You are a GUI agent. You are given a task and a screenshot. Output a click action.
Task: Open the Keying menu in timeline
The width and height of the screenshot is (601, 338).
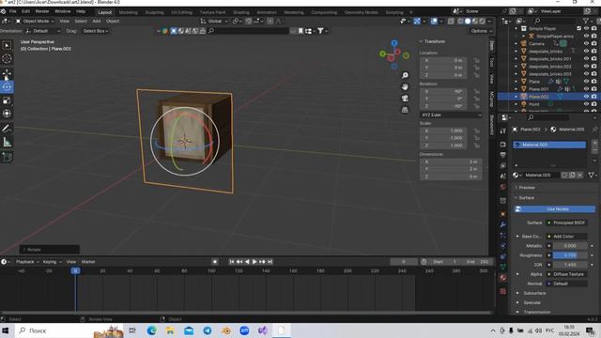pyautogui.click(x=52, y=262)
